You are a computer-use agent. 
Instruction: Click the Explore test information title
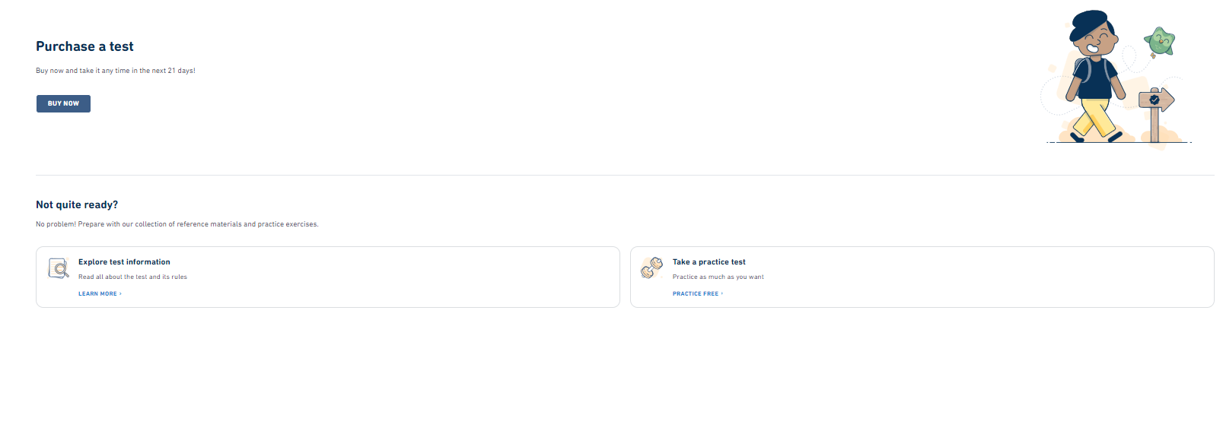(124, 261)
